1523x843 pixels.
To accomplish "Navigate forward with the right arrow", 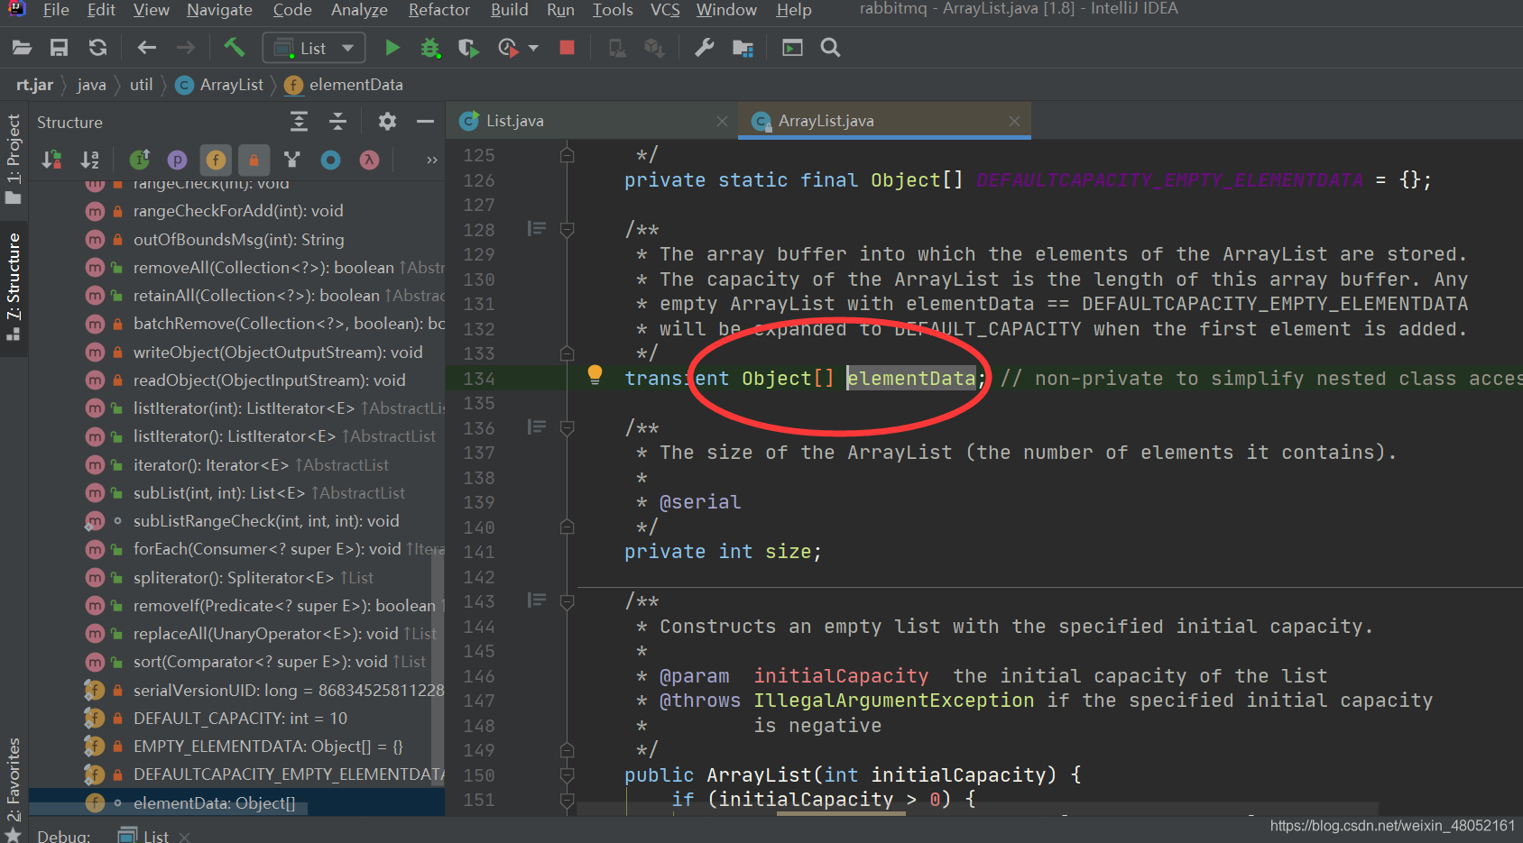I will point(185,48).
